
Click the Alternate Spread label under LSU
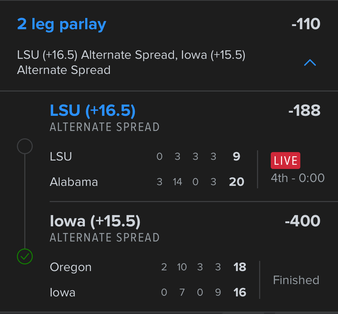point(105,127)
